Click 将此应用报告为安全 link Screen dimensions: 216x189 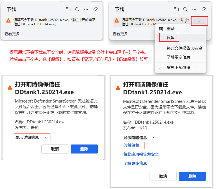tap(141, 154)
